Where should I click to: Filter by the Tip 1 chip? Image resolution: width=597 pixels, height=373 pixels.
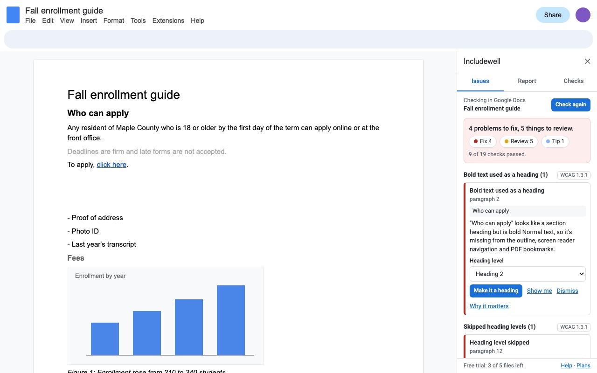click(555, 141)
